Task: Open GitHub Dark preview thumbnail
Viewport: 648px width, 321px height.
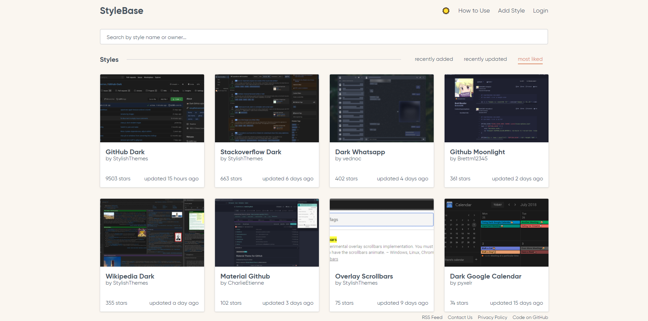Action: (152, 108)
